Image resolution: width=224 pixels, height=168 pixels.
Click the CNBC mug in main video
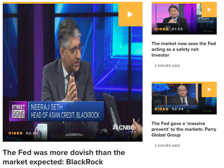[41, 132]
